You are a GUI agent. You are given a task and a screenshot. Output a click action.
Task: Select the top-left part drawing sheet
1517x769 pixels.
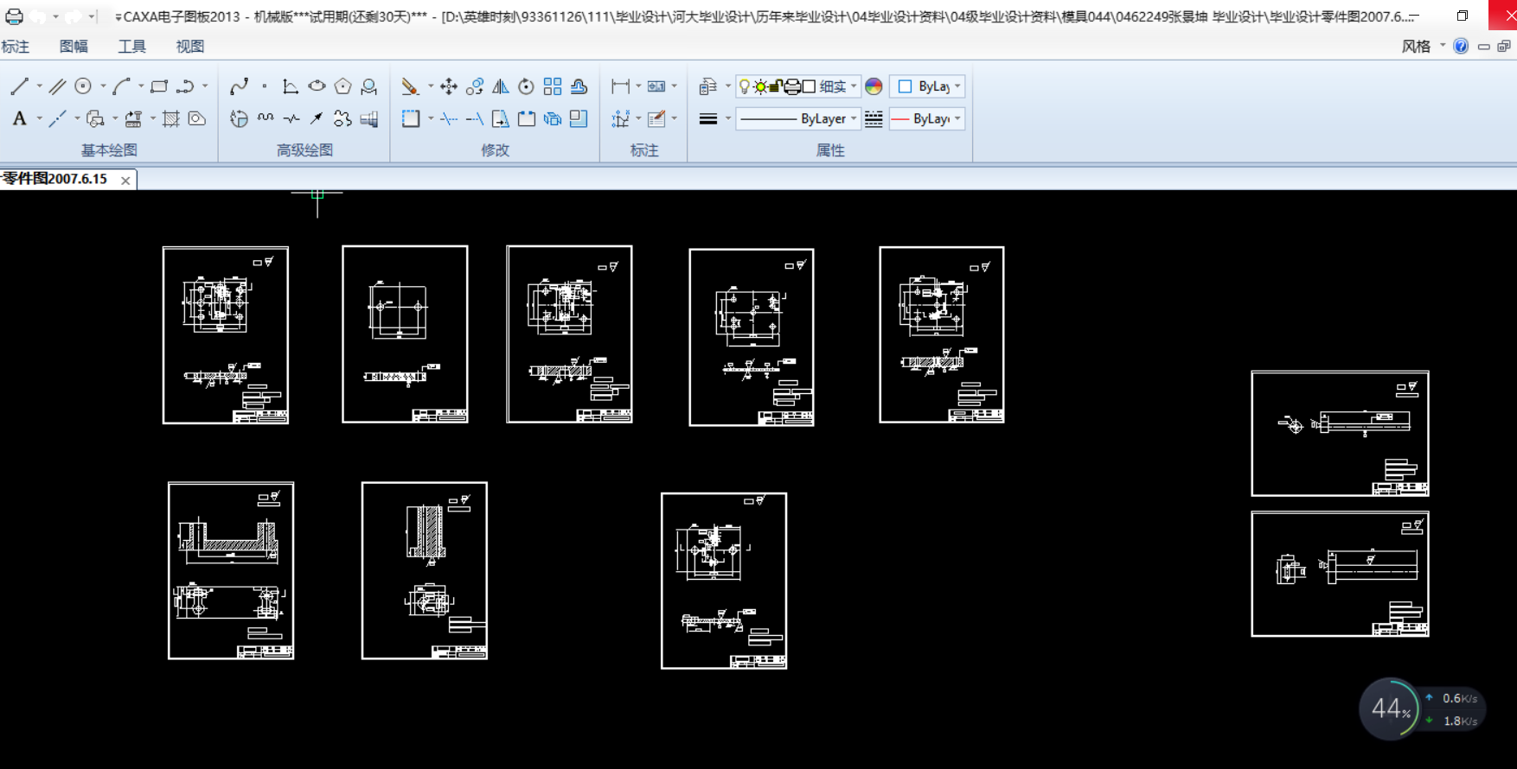click(226, 335)
